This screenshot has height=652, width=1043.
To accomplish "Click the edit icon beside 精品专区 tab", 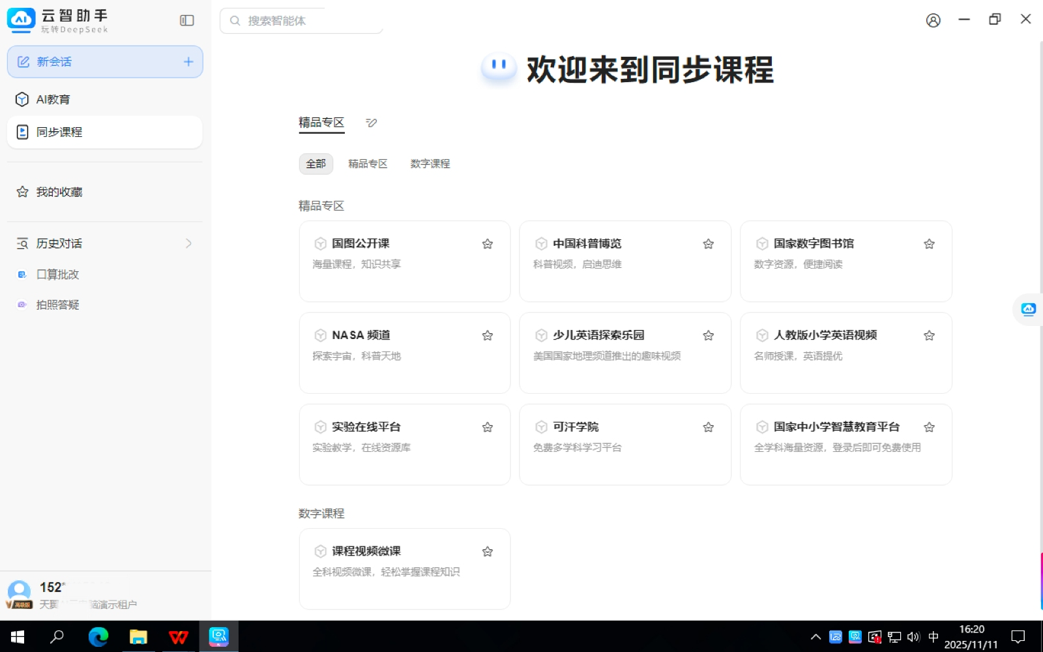I will coord(372,123).
